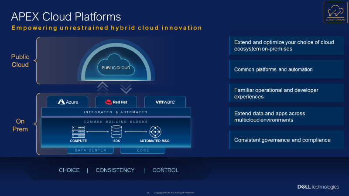Click the 'Empowering unrestrained hybrid cloud innovation' subtitle
Viewport: 349px width, 196px height.
tap(106, 28)
